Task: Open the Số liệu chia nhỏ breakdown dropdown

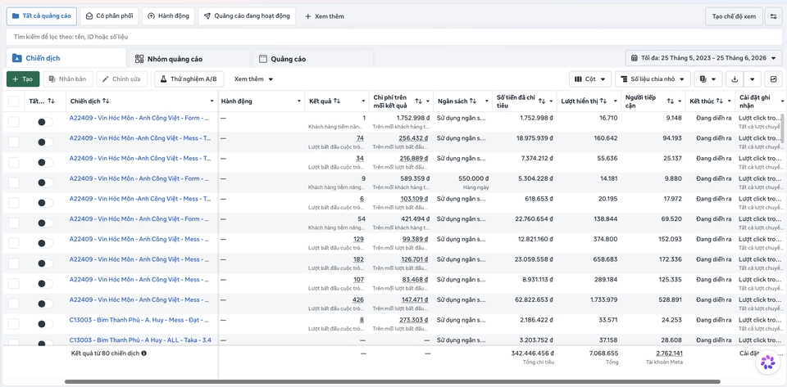Action: 653,79
